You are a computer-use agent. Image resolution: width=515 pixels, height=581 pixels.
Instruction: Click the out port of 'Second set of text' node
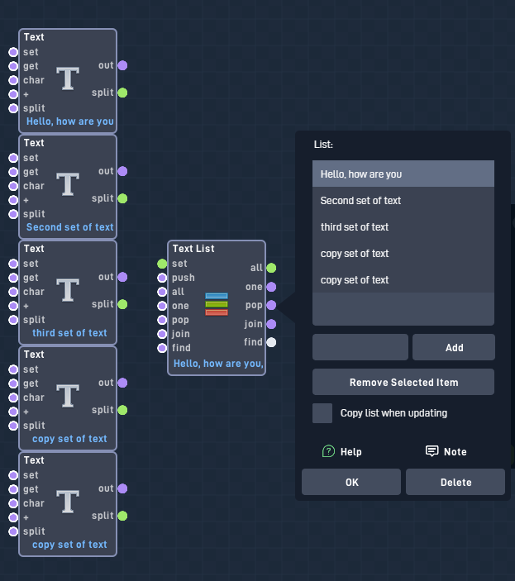click(x=122, y=171)
